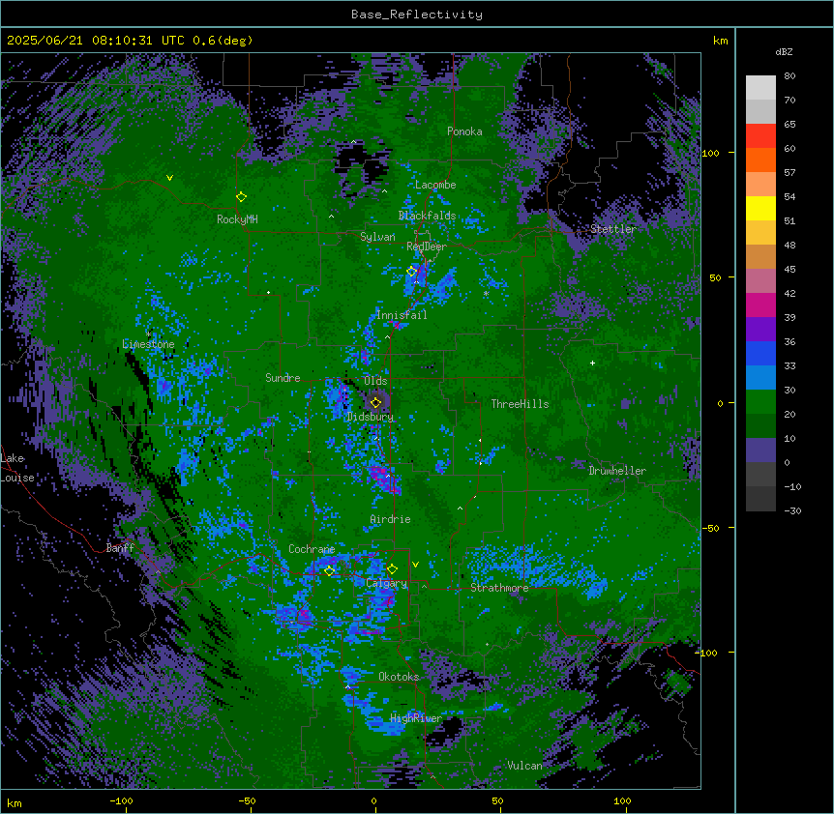Click the dBZ legend heading
Viewport: 834px width, 814px height.
(784, 52)
